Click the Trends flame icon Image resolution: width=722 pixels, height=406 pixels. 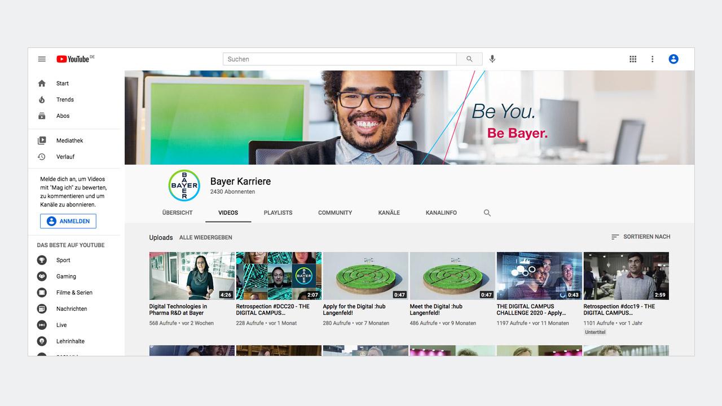(x=42, y=100)
